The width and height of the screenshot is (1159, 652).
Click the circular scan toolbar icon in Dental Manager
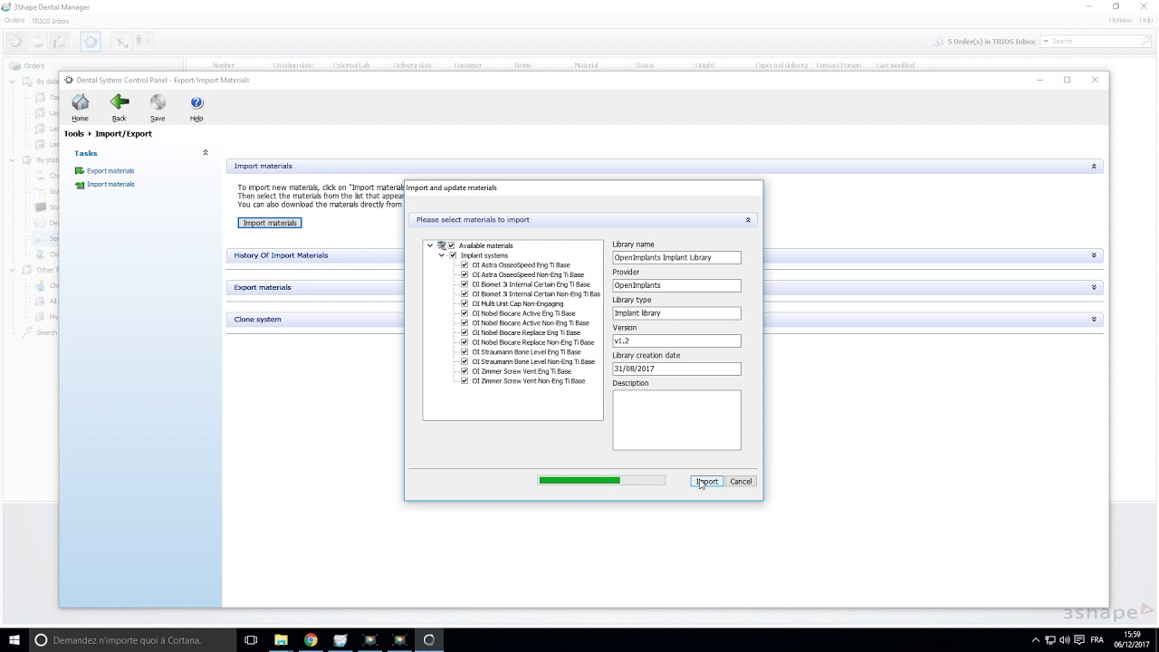[91, 42]
